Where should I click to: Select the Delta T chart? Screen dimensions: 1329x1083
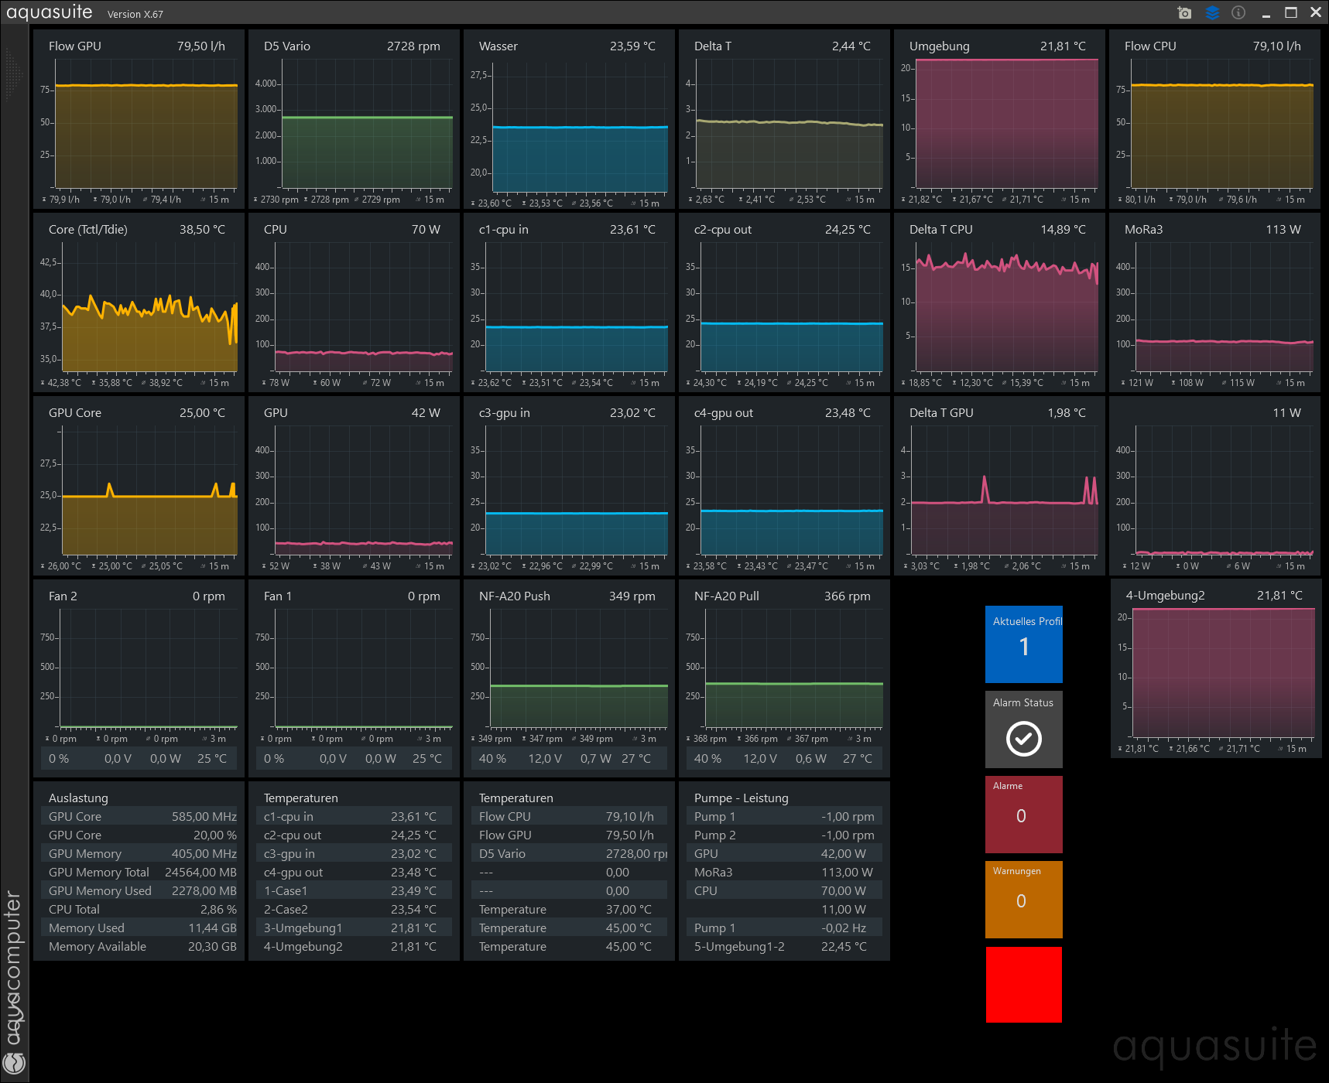tap(784, 119)
